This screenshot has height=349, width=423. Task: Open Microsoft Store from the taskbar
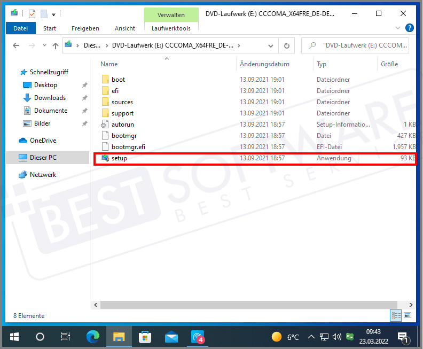[x=145, y=337]
